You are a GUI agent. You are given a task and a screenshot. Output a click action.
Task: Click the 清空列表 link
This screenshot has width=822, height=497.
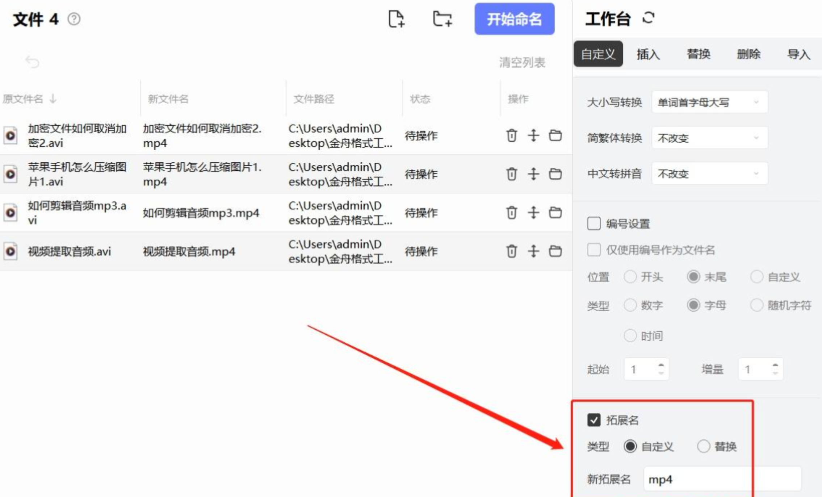[x=522, y=63]
